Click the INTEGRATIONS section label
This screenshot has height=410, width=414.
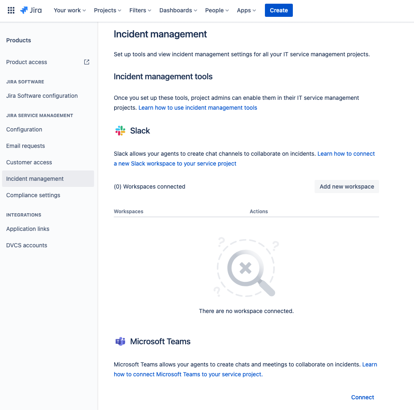tap(24, 215)
